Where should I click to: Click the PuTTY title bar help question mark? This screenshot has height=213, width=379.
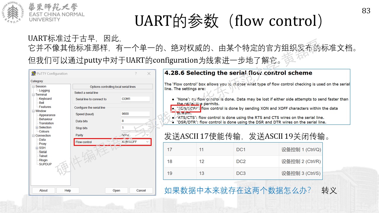click(x=136, y=74)
